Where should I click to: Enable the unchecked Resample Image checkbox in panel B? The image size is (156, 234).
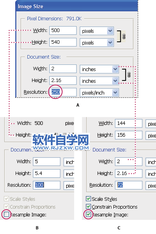pos(6,214)
